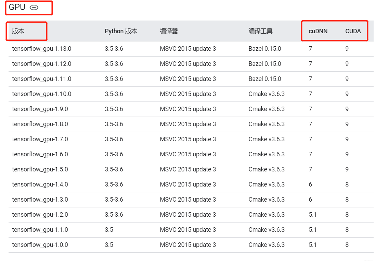Screen dimensions: 376x264
Task: Click the tensorflow_gpu-1.0.0 version cell
Action: pos(40,245)
